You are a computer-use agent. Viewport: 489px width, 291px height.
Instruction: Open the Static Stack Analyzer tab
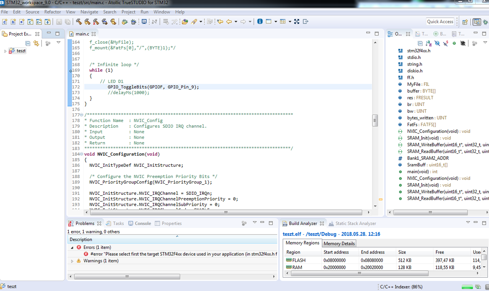355,223
